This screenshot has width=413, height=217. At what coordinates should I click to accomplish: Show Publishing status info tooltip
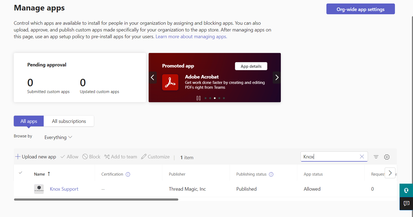pyautogui.click(x=271, y=174)
